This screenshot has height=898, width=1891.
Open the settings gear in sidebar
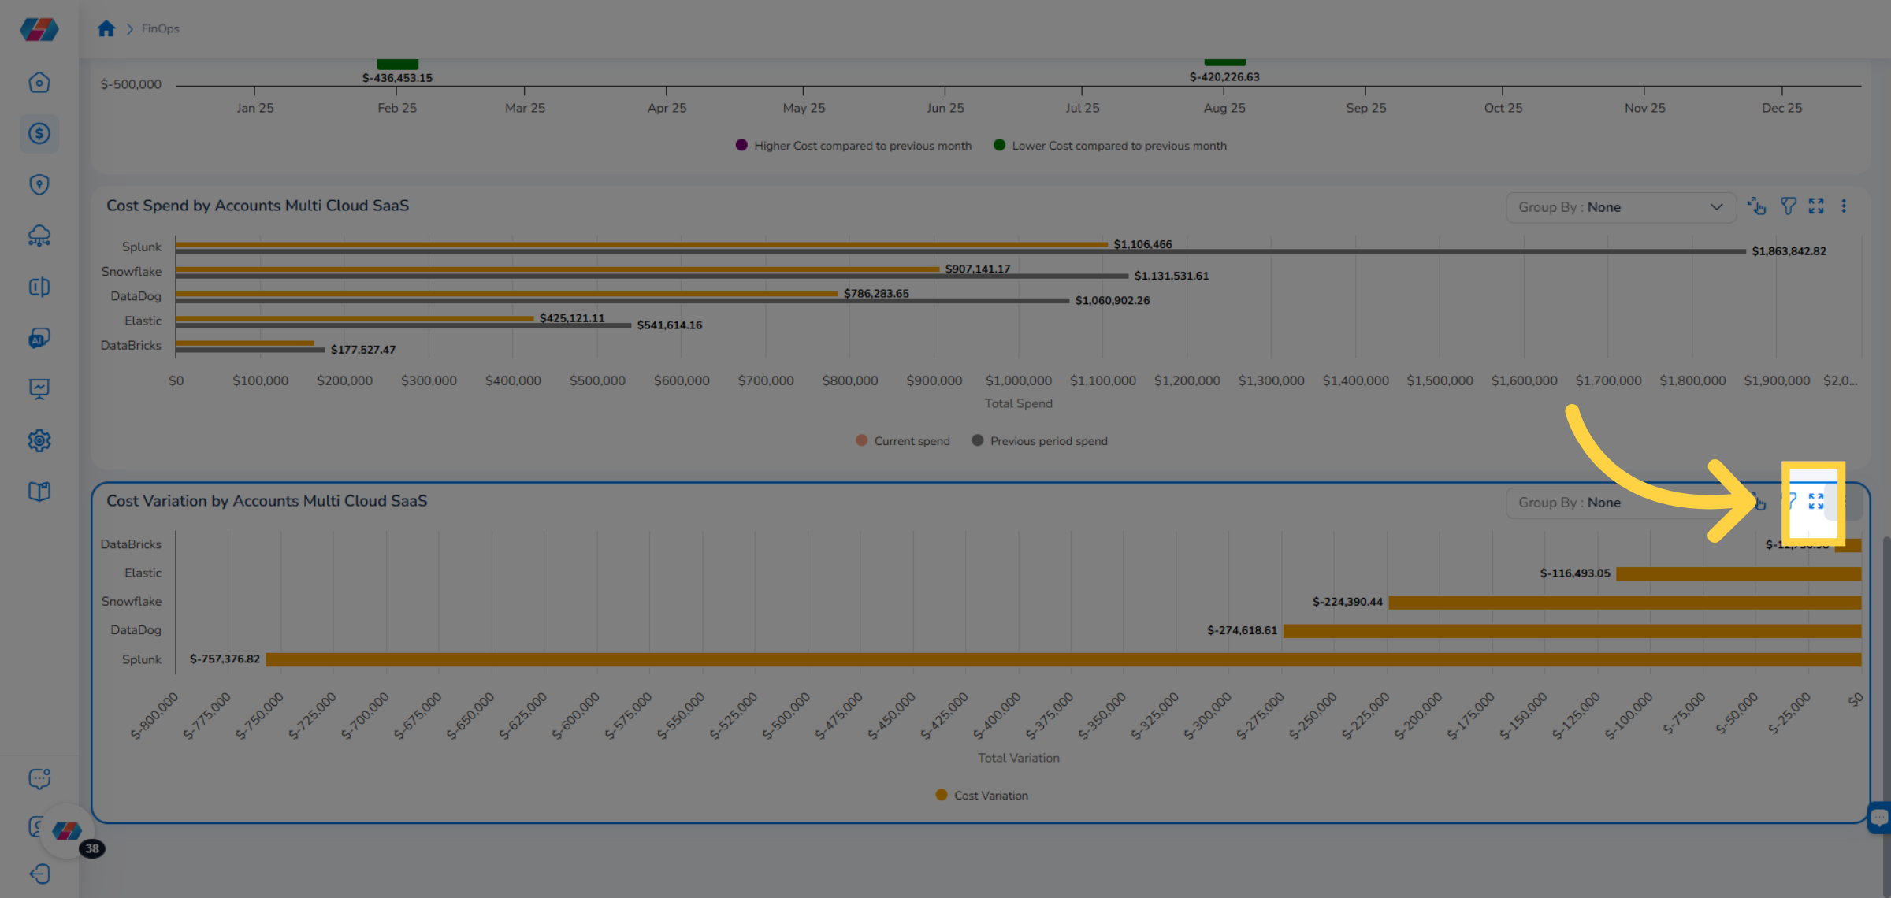pyautogui.click(x=39, y=440)
